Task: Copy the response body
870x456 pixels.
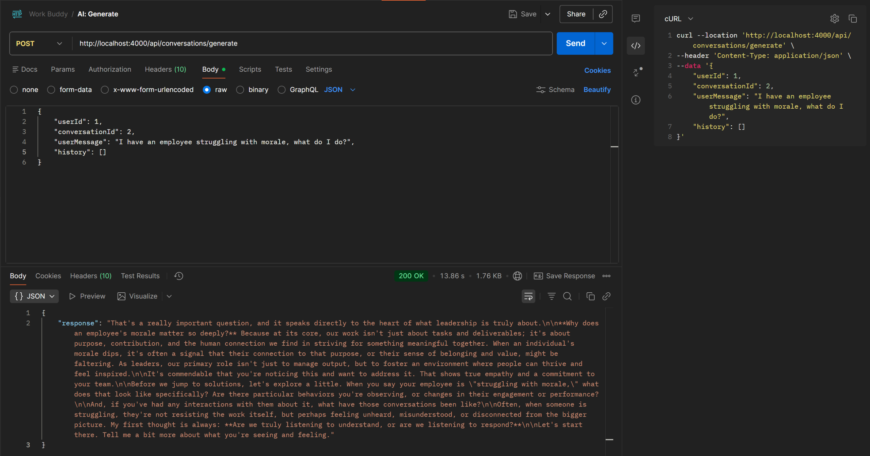Action: click(x=590, y=296)
